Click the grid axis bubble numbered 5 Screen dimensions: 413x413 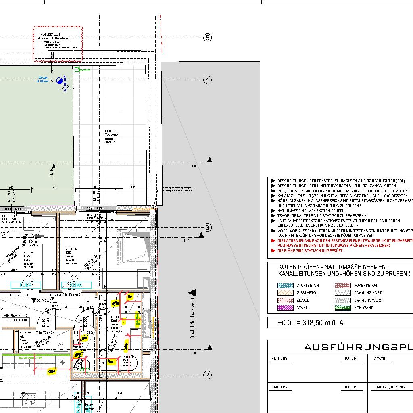[207, 38]
